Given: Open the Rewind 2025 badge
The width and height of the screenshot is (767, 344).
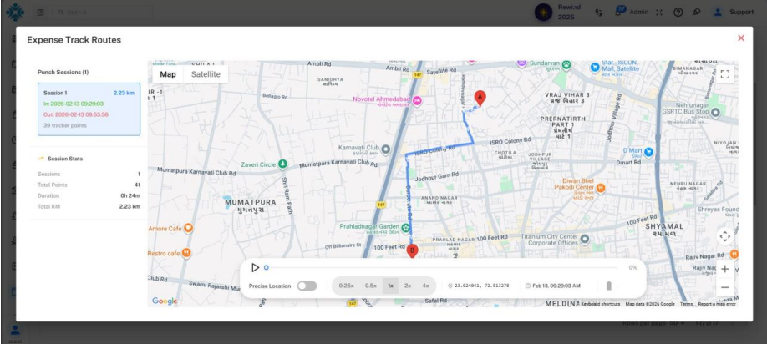Looking at the screenshot, I should pos(559,13).
